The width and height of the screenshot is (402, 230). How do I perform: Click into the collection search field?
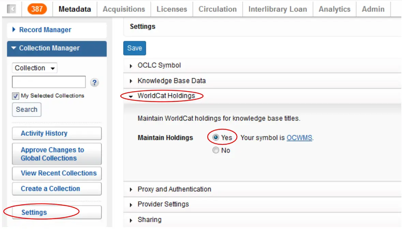[x=49, y=82]
